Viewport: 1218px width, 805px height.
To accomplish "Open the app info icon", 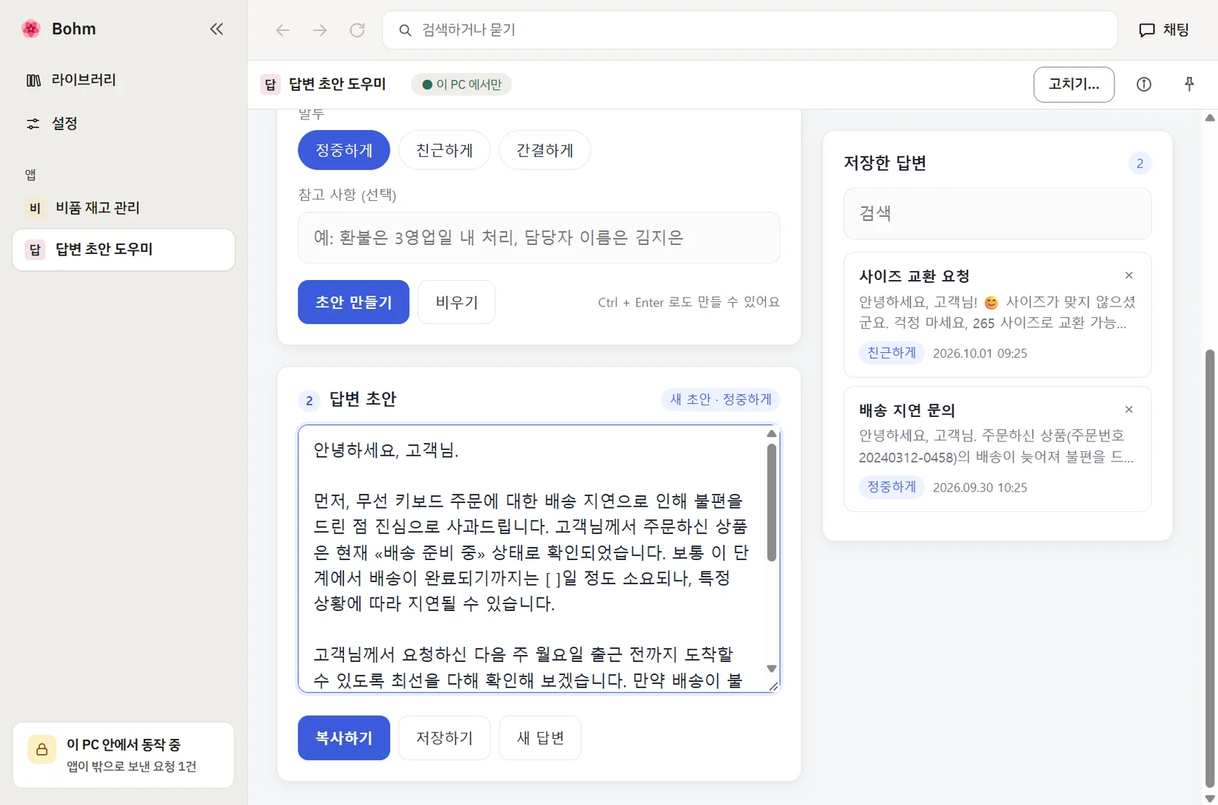I will point(1143,84).
